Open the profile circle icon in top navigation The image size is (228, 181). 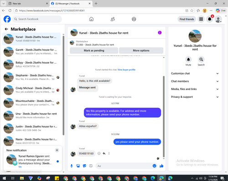click(134, 19)
